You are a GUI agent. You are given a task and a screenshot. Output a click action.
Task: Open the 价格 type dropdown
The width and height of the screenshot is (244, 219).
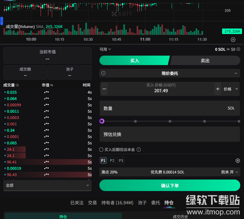pyautogui.click(x=231, y=89)
